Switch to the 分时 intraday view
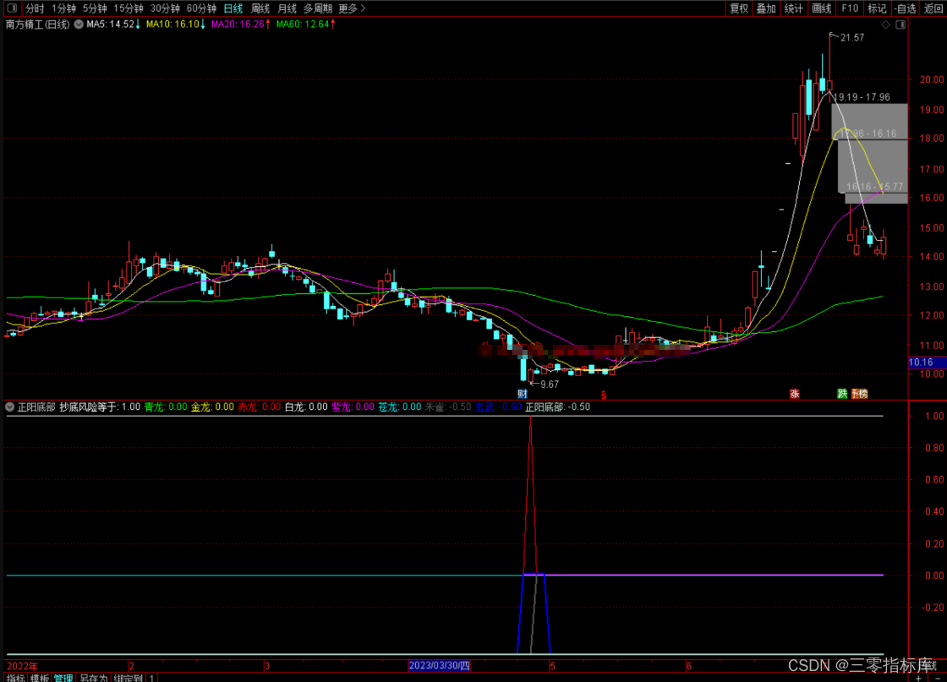The image size is (947, 682). 35,8
